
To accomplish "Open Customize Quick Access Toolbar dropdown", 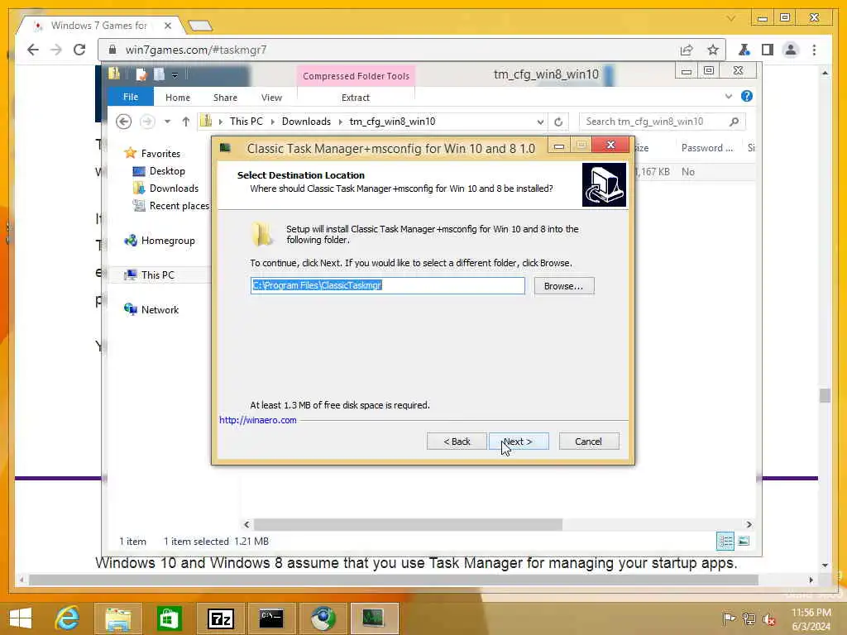I will [175, 75].
